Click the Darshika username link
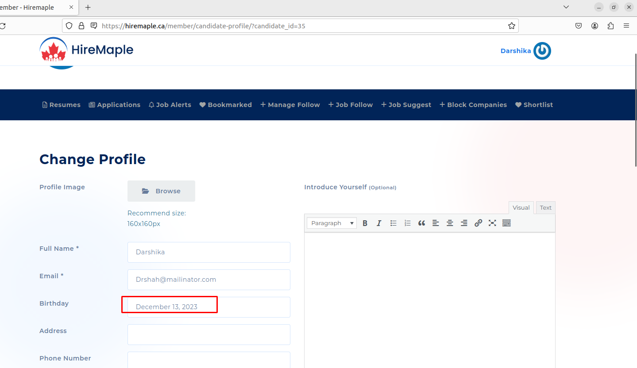 [x=516, y=51]
